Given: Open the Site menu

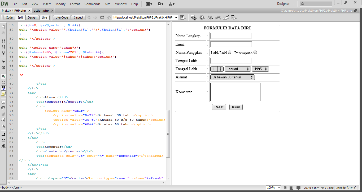Looking at the screenshot, I should point(108,4).
